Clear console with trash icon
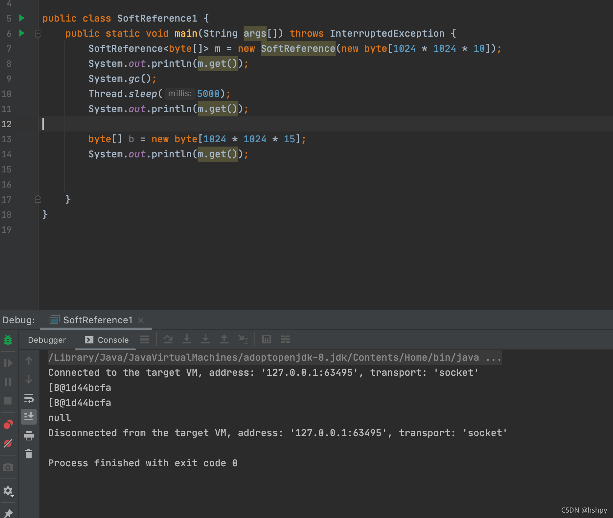 coord(29,454)
